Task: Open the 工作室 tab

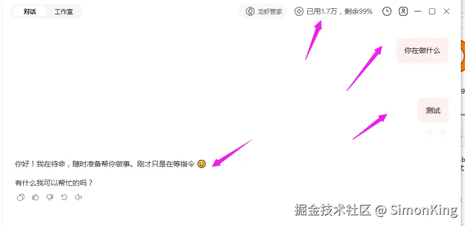Action: pos(64,12)
